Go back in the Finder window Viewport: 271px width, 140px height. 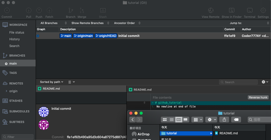pos(133,119)
